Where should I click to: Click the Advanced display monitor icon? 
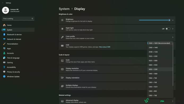(62, 101)
